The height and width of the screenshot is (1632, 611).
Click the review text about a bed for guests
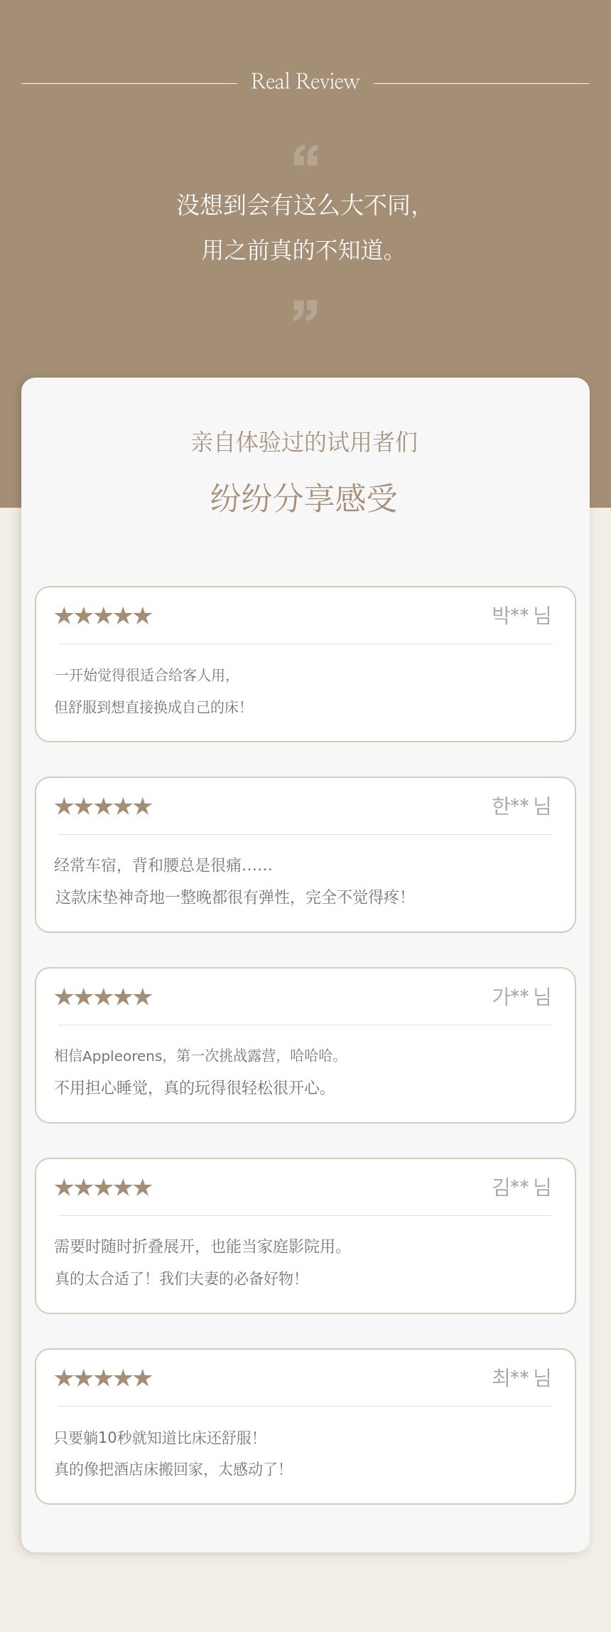150,690
